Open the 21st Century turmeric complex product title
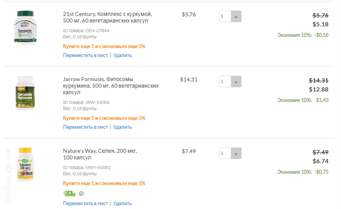This screenshot has width=341, height=209. point(108,17)
